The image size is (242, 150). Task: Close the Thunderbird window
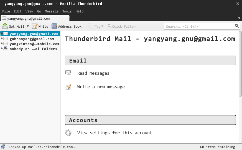pos(238,4)
